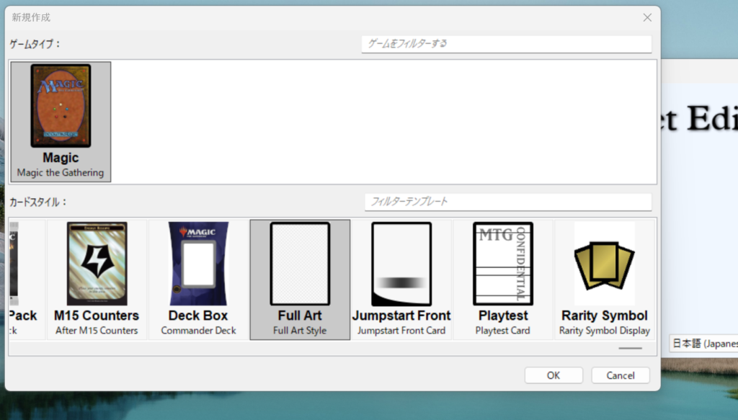Close the 新規作成 dialog window
Image resolution: width=738 pixels, height=420 pixels.
(647, 17)
